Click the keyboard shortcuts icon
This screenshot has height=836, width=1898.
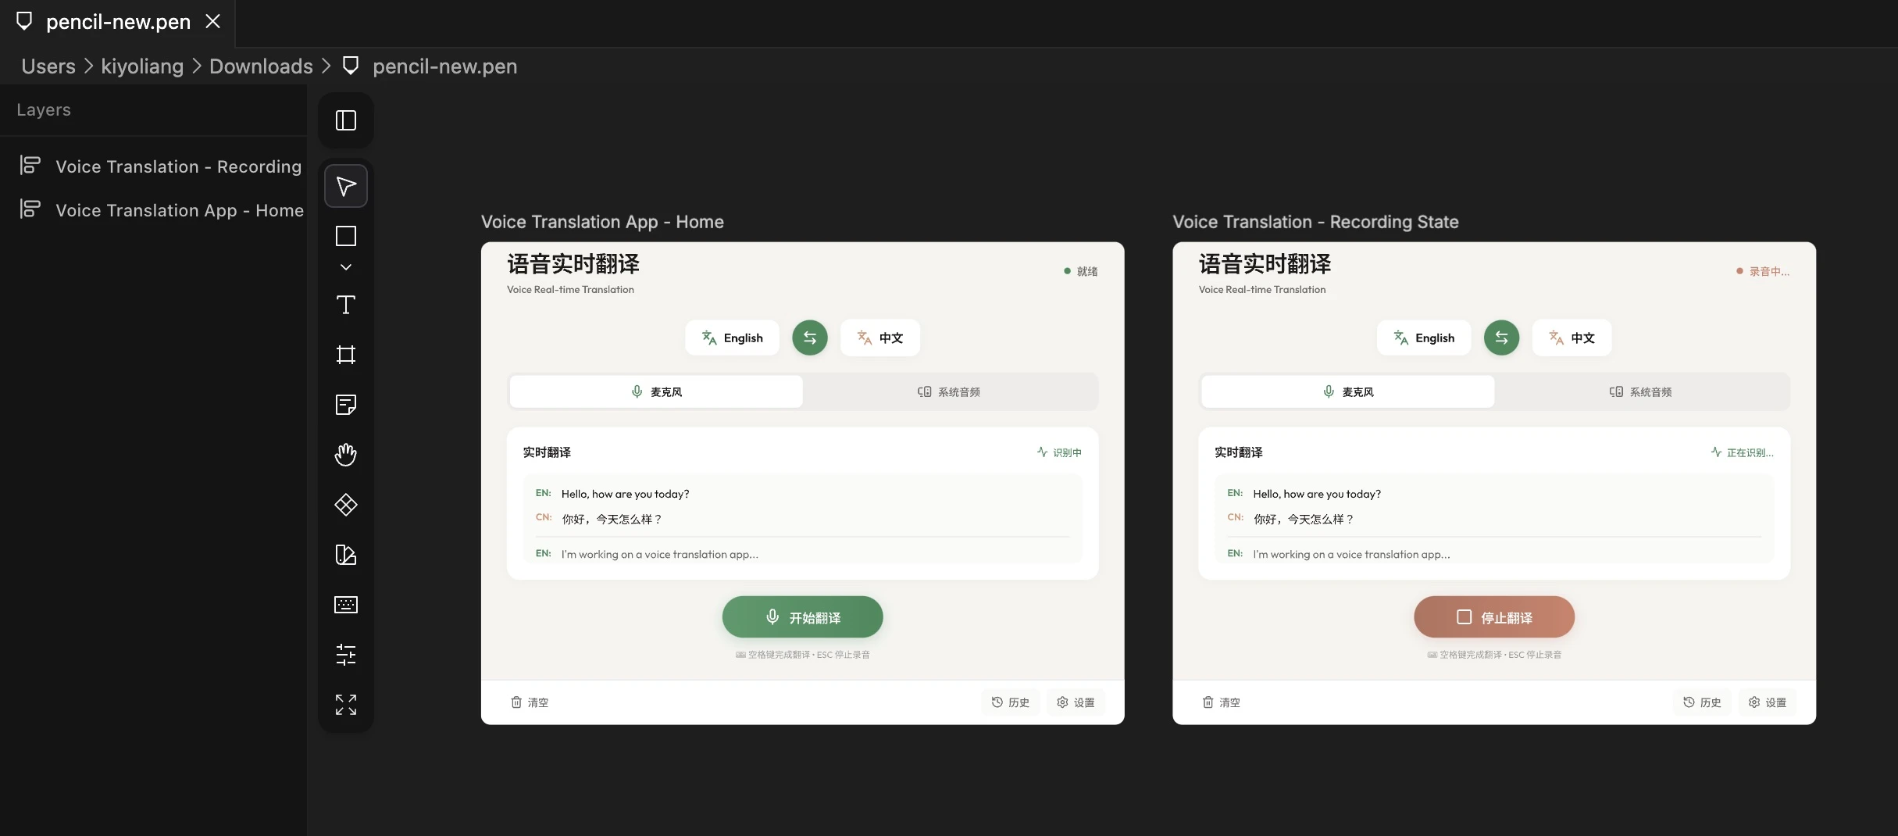click(345, 604)
